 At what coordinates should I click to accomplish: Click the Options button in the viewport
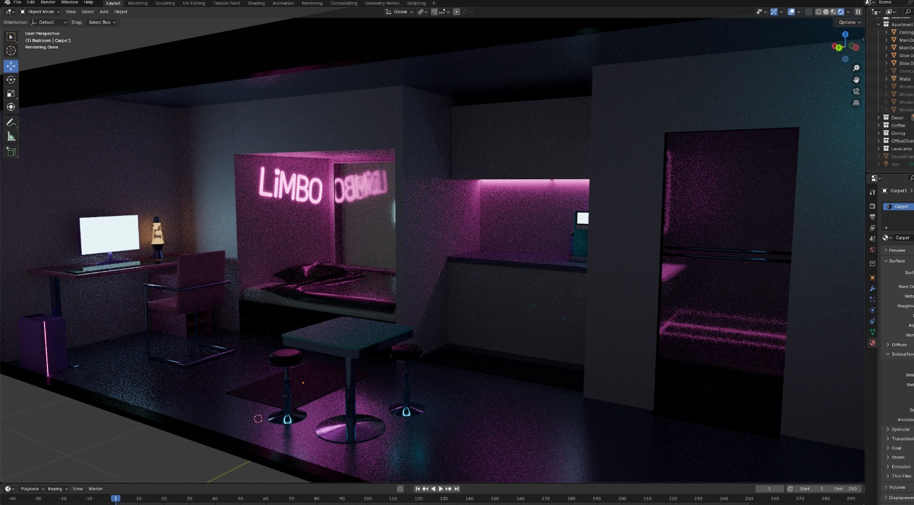pos(849,22)
